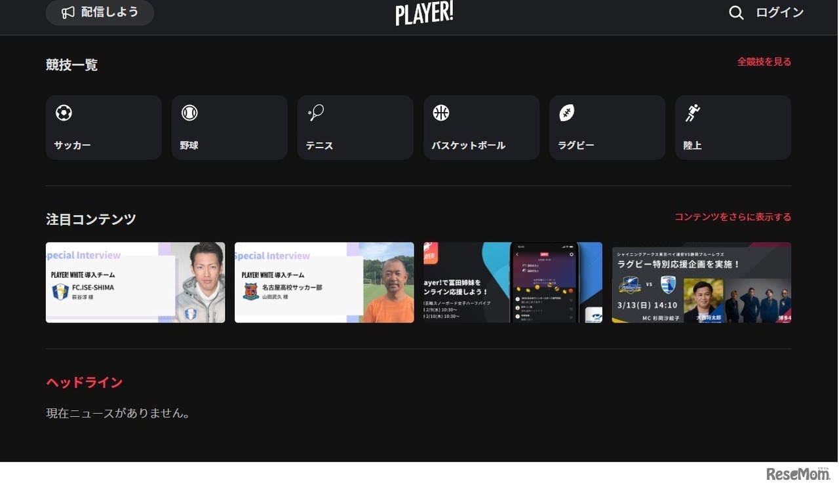Open the ラグビー特別応援企画 content card

(x=701, y=282)
